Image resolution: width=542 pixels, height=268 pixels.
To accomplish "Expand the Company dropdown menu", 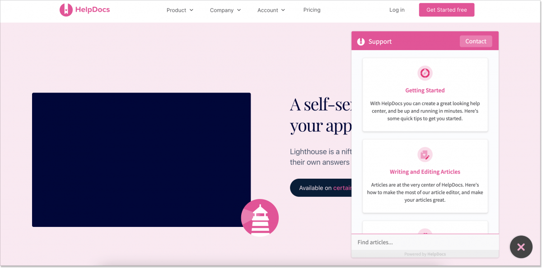I will tap(225, 9).
